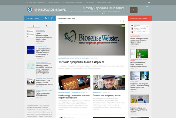This screenshot has height=118, width=176.
Task: Open left sidebar IDEA programming centers article
Action: point(44,69)
